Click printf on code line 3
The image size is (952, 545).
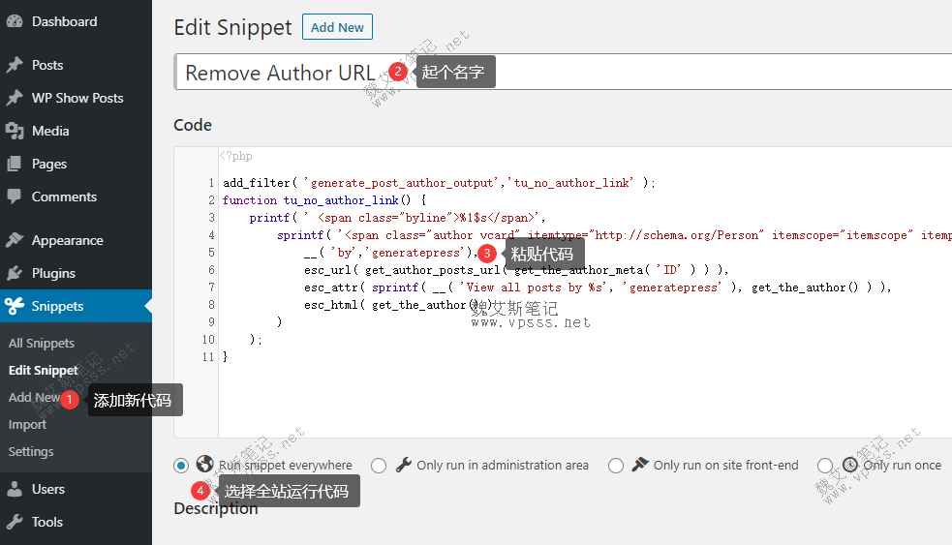click(269, 218)
